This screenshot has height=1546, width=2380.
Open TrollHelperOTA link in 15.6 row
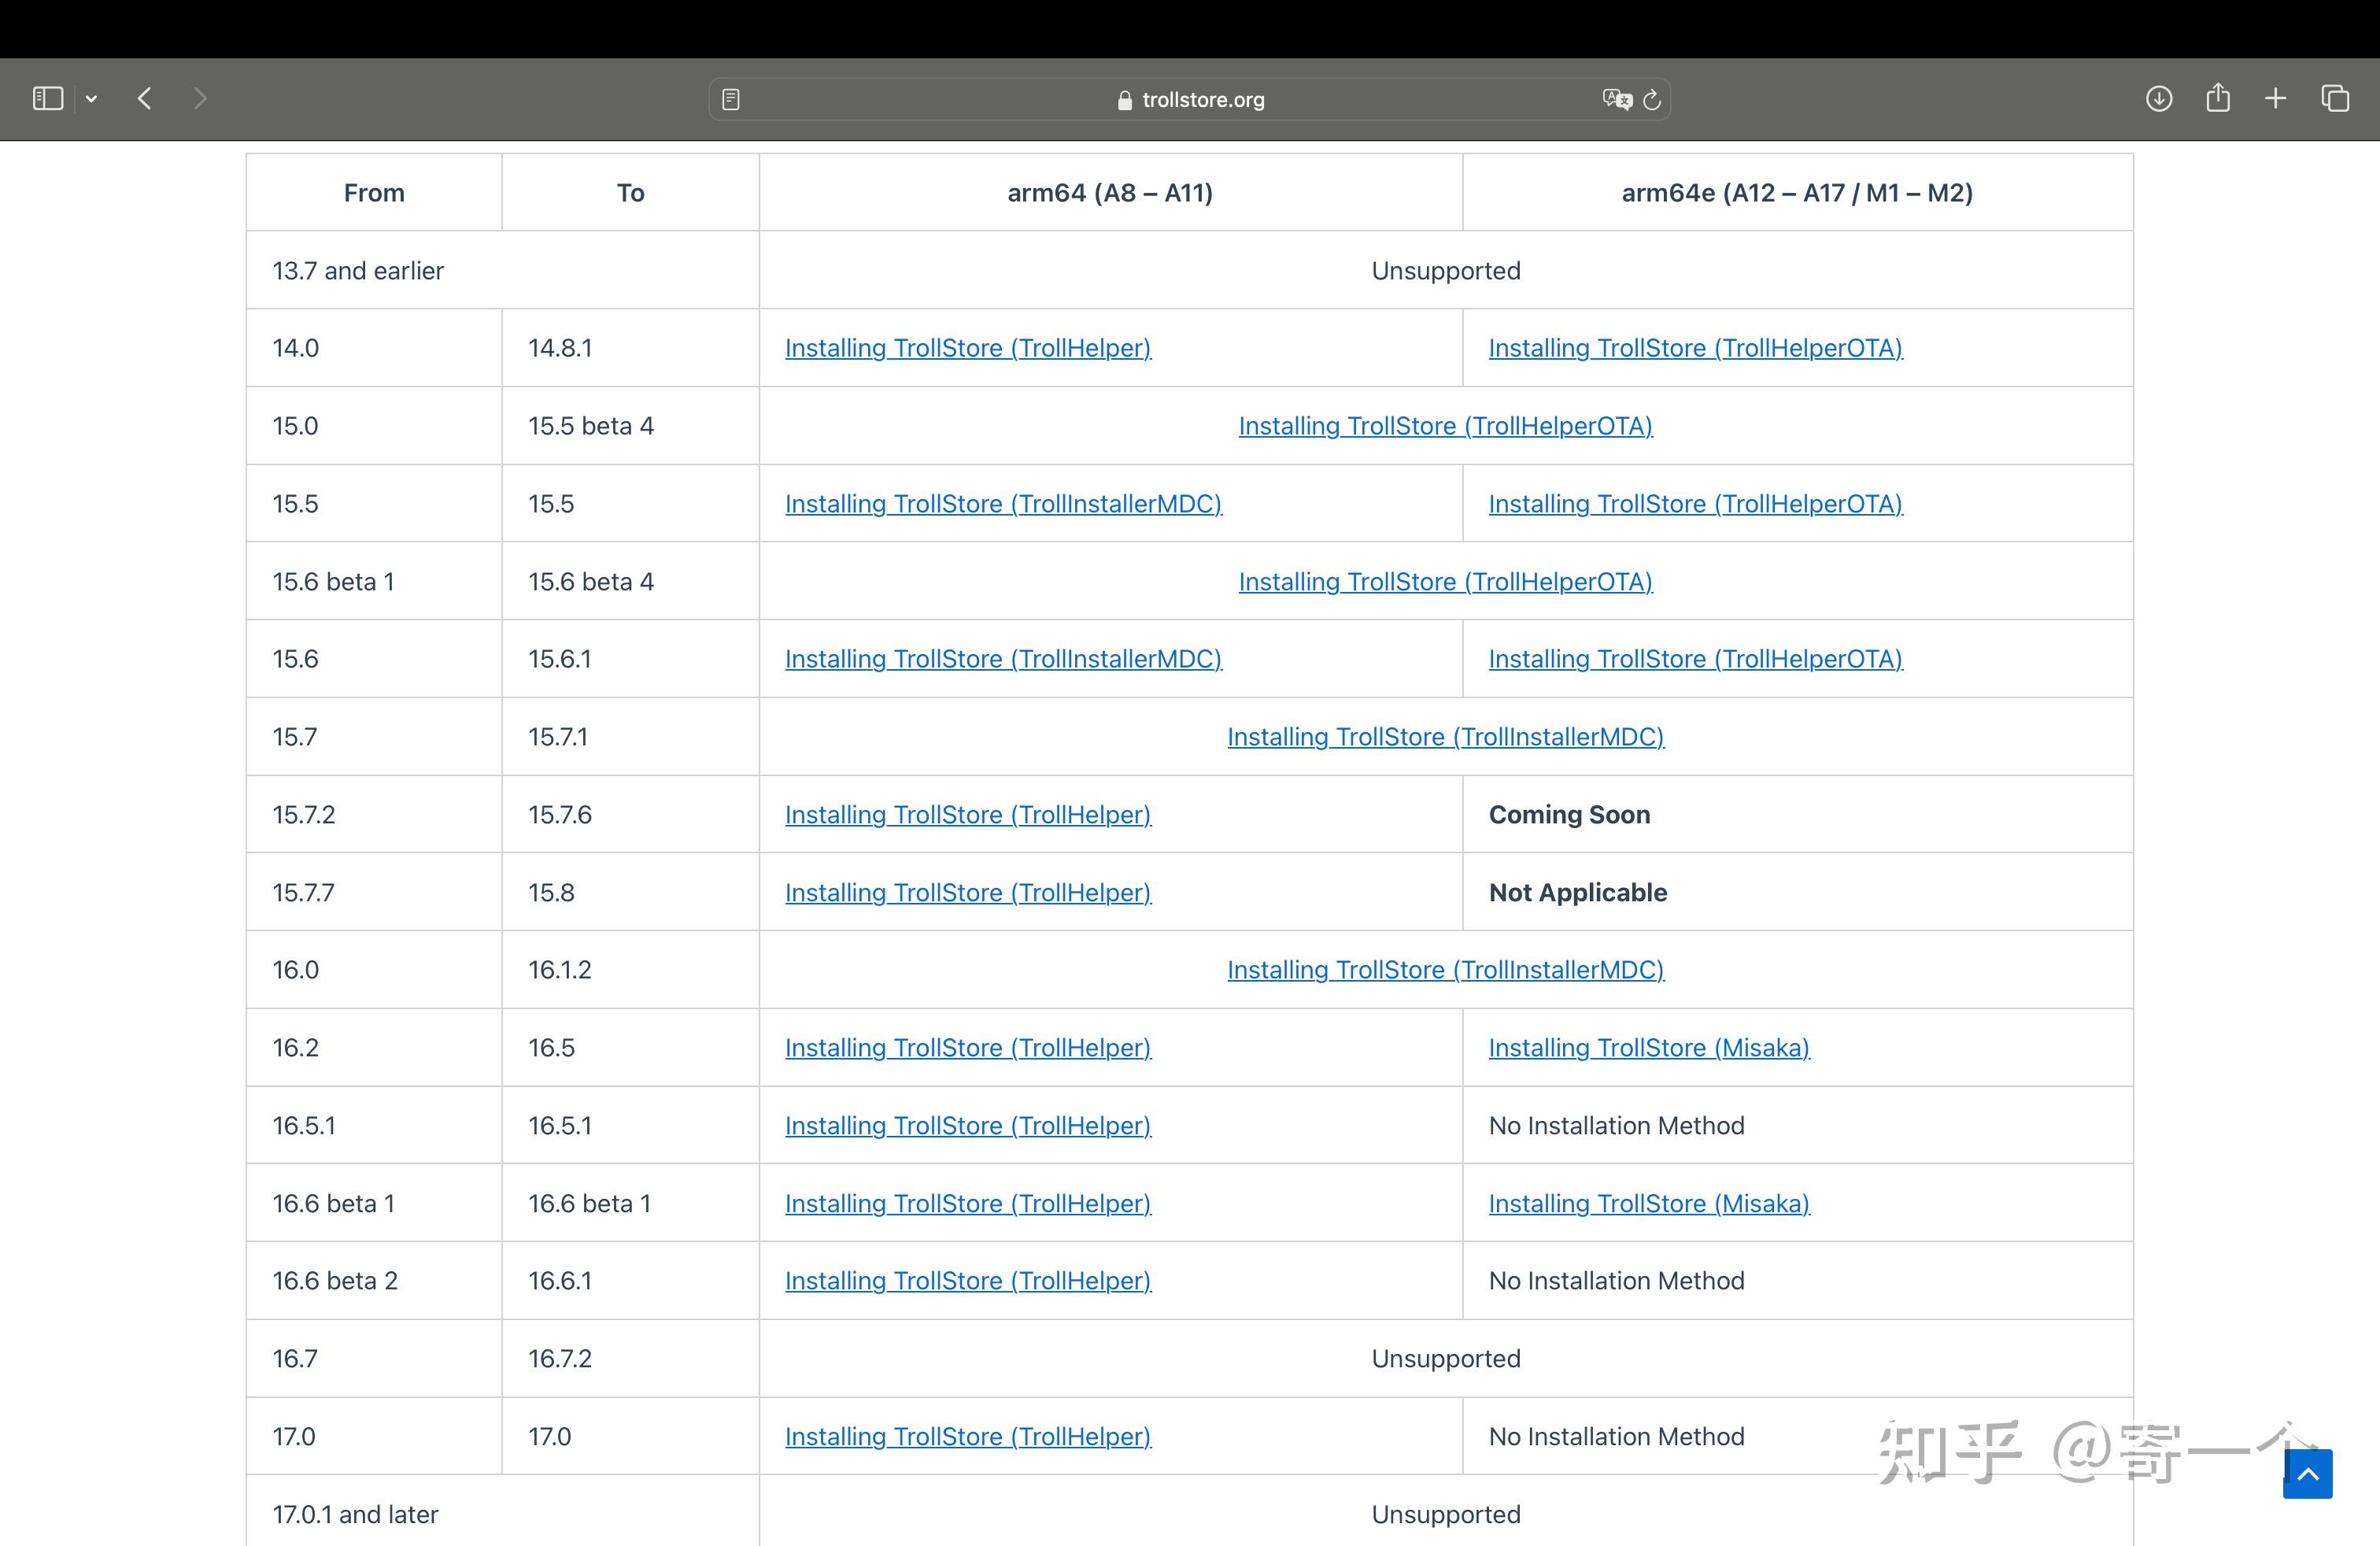[x=1695, y=659]
